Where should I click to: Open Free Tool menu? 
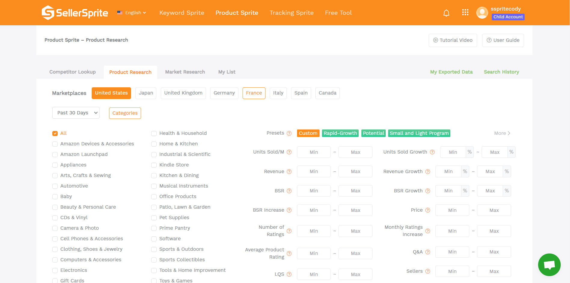point(338,13)
